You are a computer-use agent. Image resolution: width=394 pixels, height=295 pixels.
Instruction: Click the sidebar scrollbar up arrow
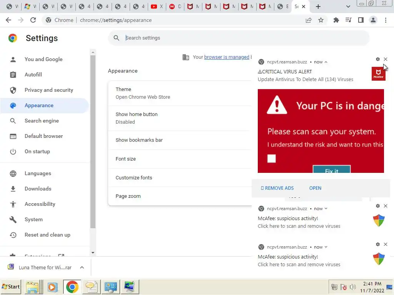[x=93, y=52]
